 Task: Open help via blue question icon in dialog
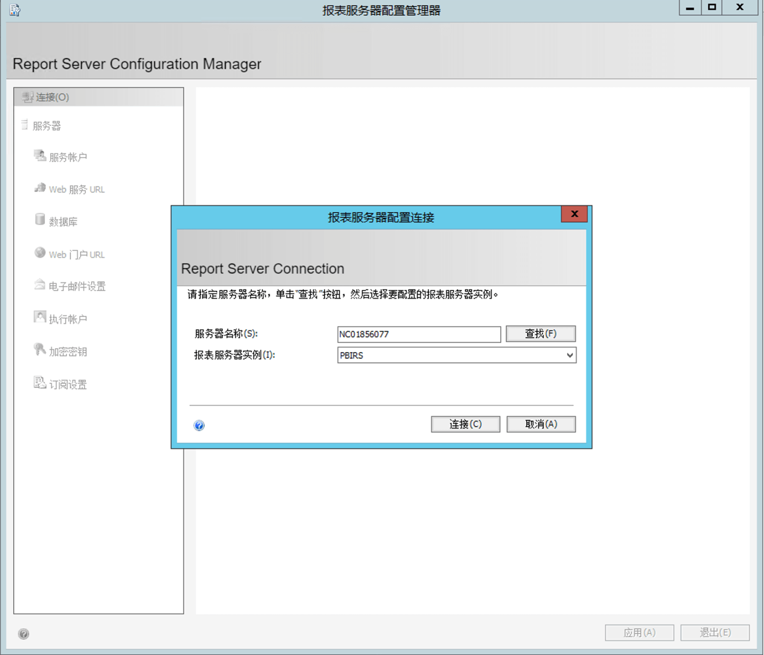[x=199, y=425]
